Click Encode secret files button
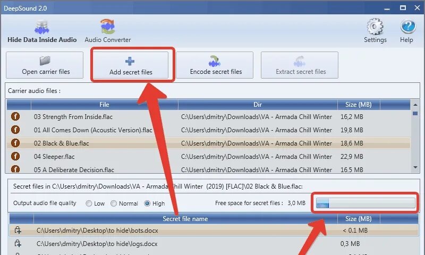This screenshot has height=255, width=425. 215,65
